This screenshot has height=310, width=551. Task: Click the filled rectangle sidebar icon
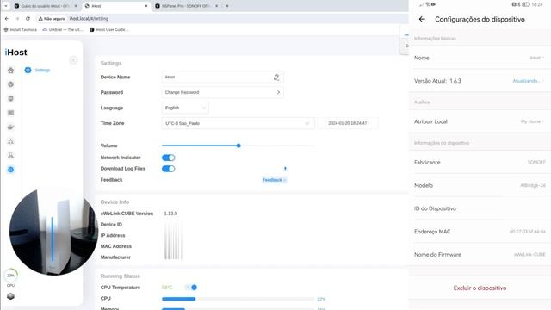11,113
